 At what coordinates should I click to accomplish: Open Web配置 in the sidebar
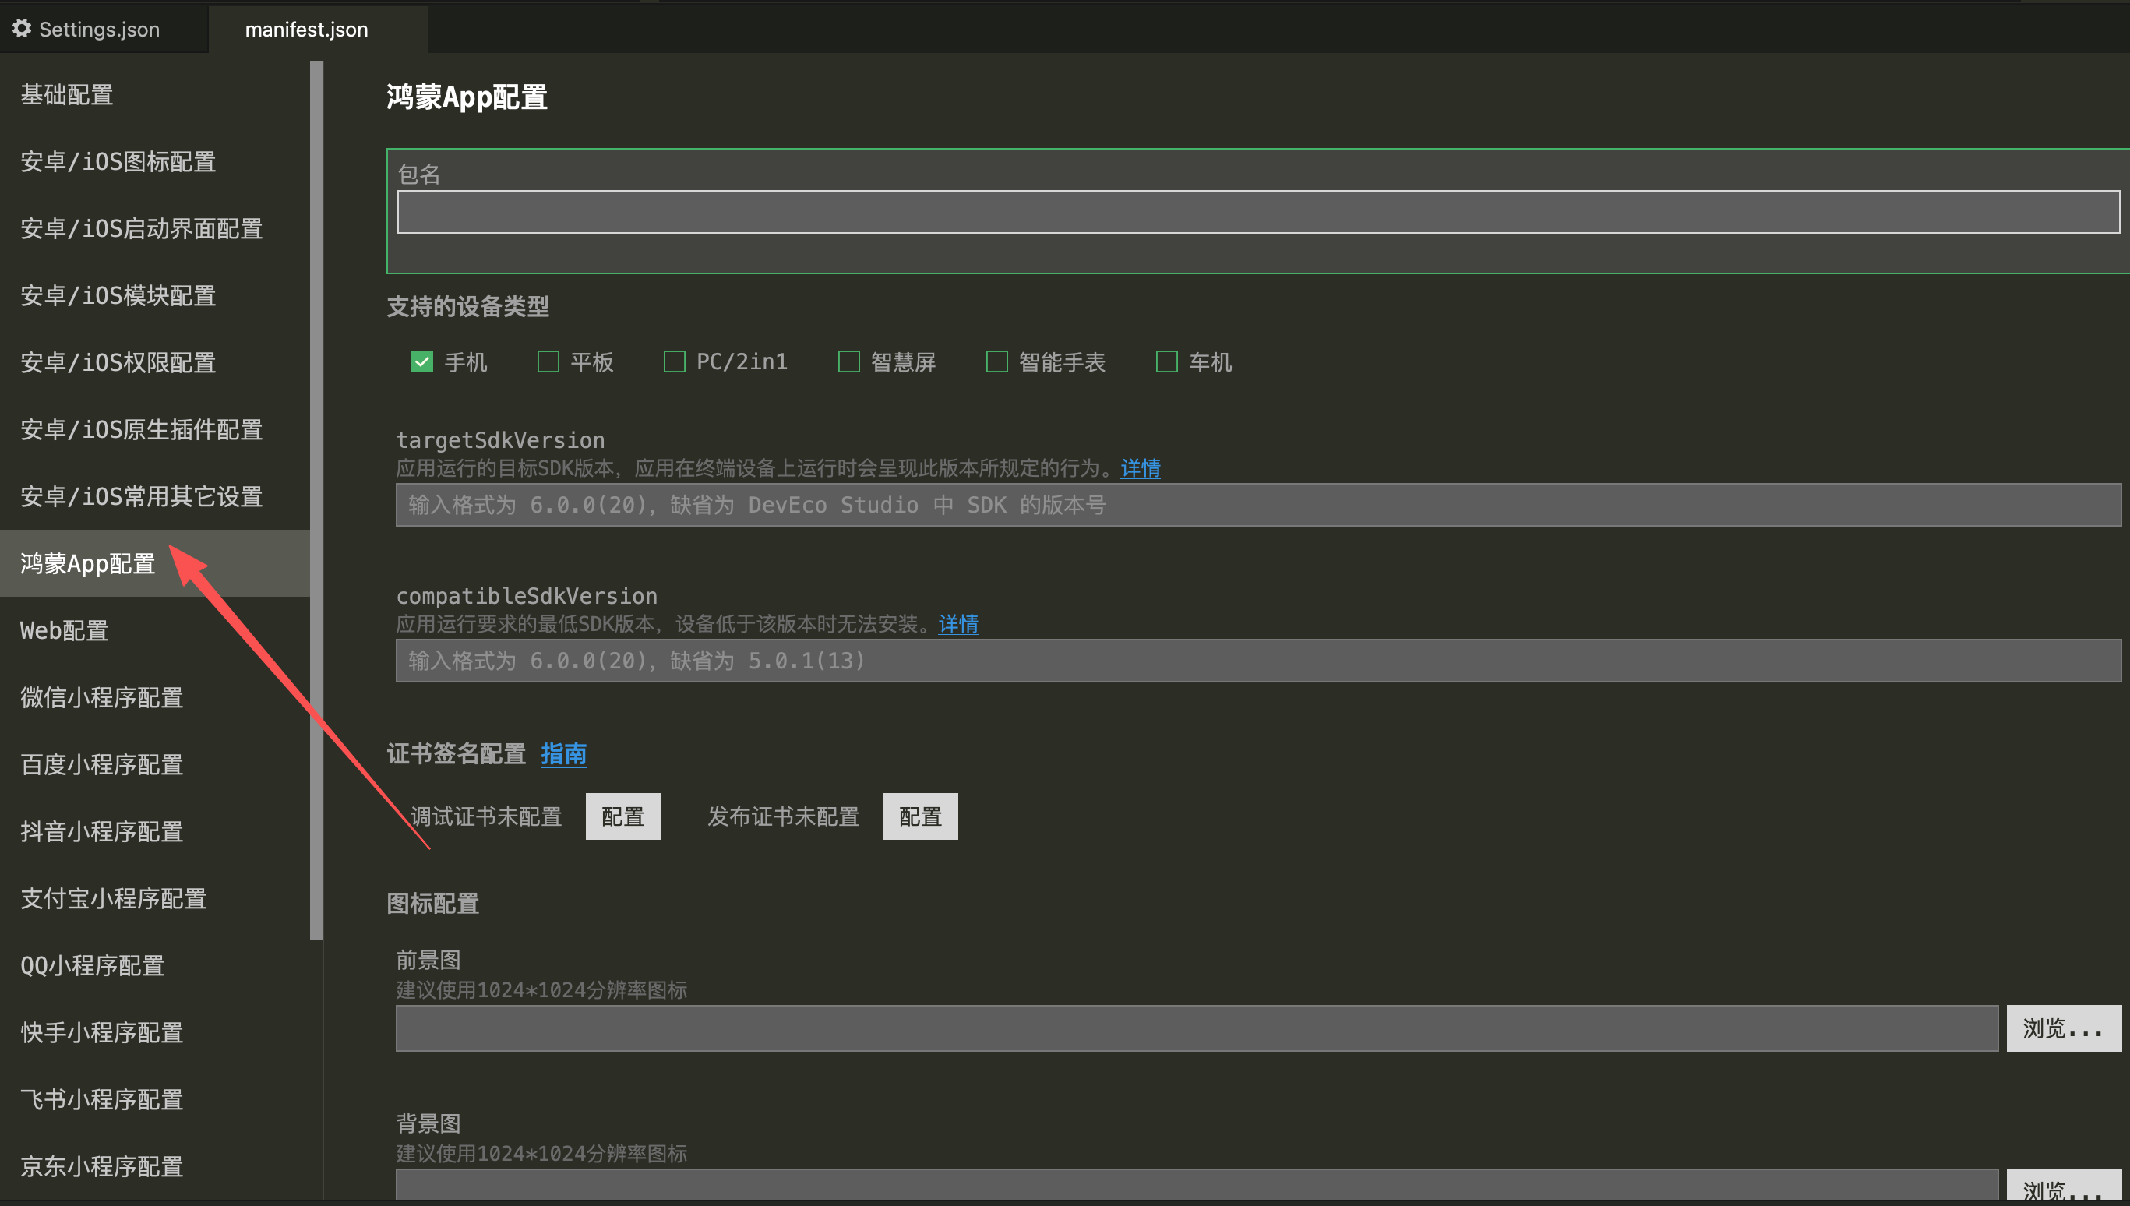click(x=155, y=630)
